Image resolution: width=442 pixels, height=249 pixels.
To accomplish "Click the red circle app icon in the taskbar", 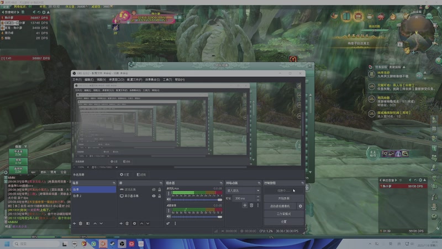I will pyautogui.click(x=131, y=243).
